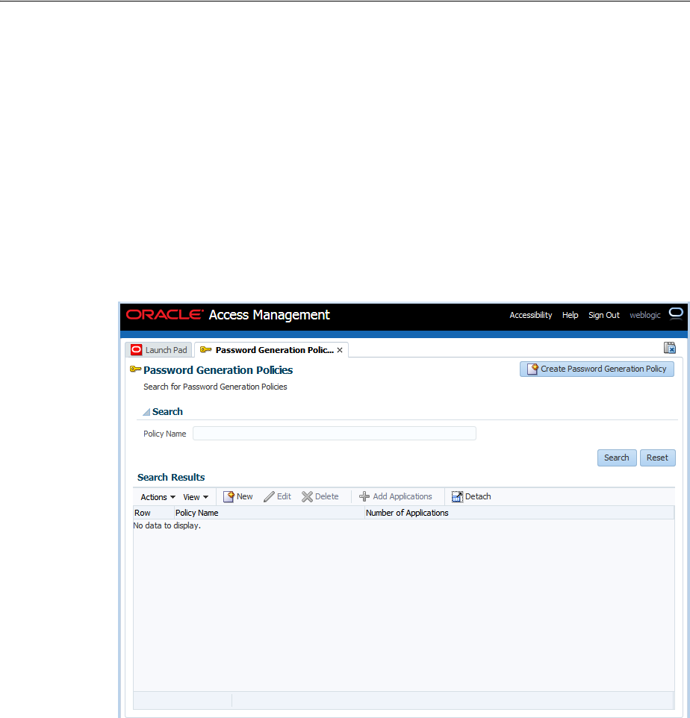
Task: Detach the search results table
Action: [471, 497]
